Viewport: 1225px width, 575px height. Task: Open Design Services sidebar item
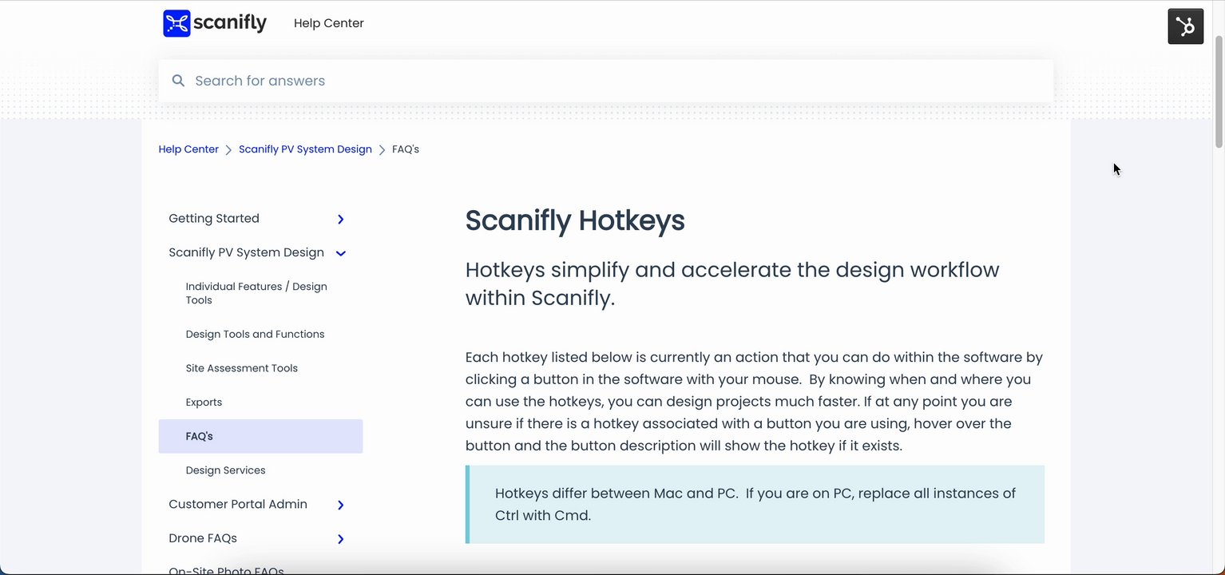point(225,470)
